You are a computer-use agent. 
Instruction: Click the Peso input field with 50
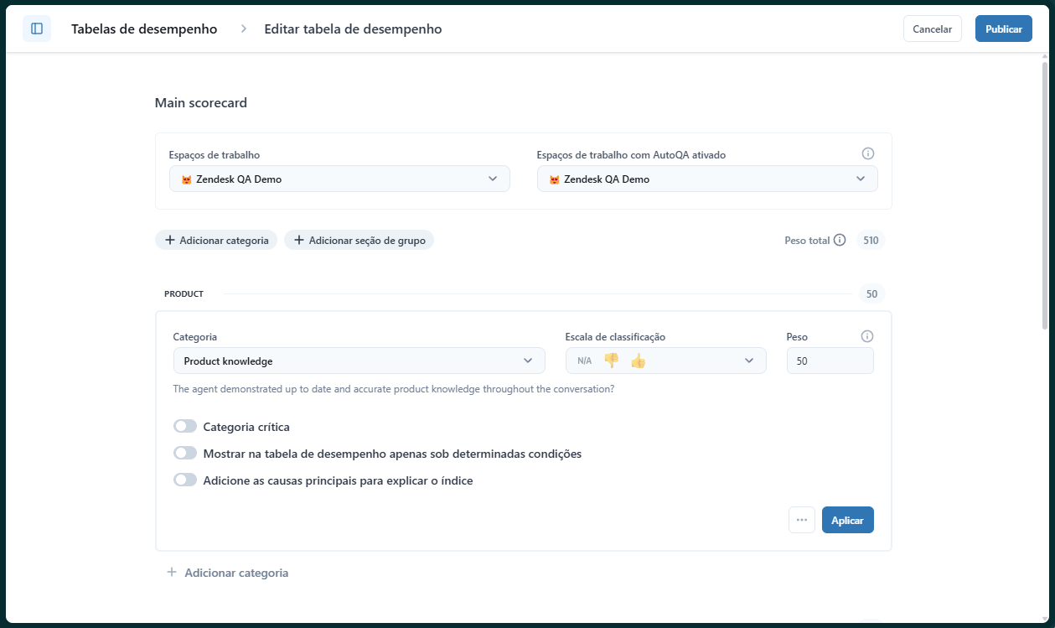coord(830,361)
